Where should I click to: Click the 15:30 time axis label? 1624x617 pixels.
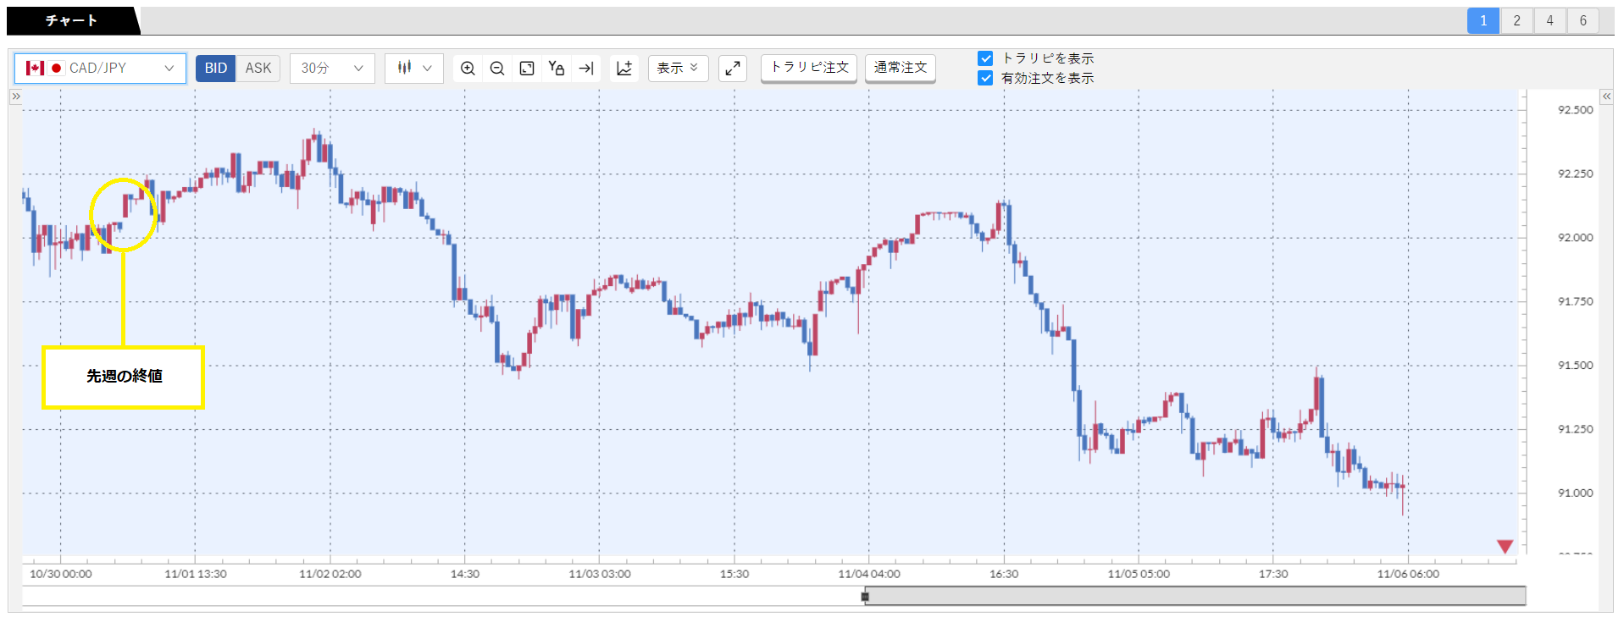coord(734,574)
